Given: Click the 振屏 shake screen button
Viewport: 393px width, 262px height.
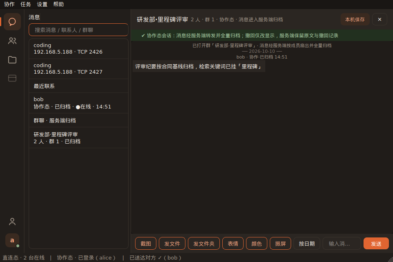Looking at the screenshot, I should click(280, 244).
